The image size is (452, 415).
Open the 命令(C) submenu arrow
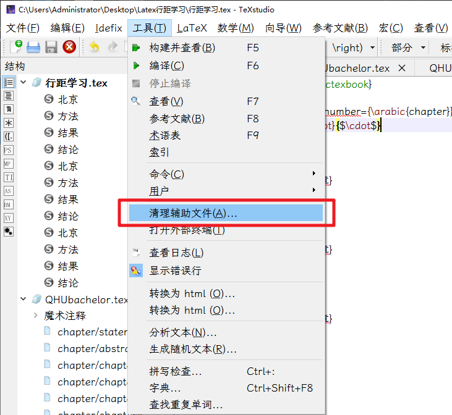(314, 173)
